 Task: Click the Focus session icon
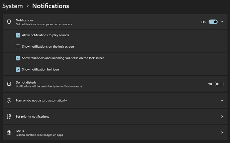click(x=9, y=133)
